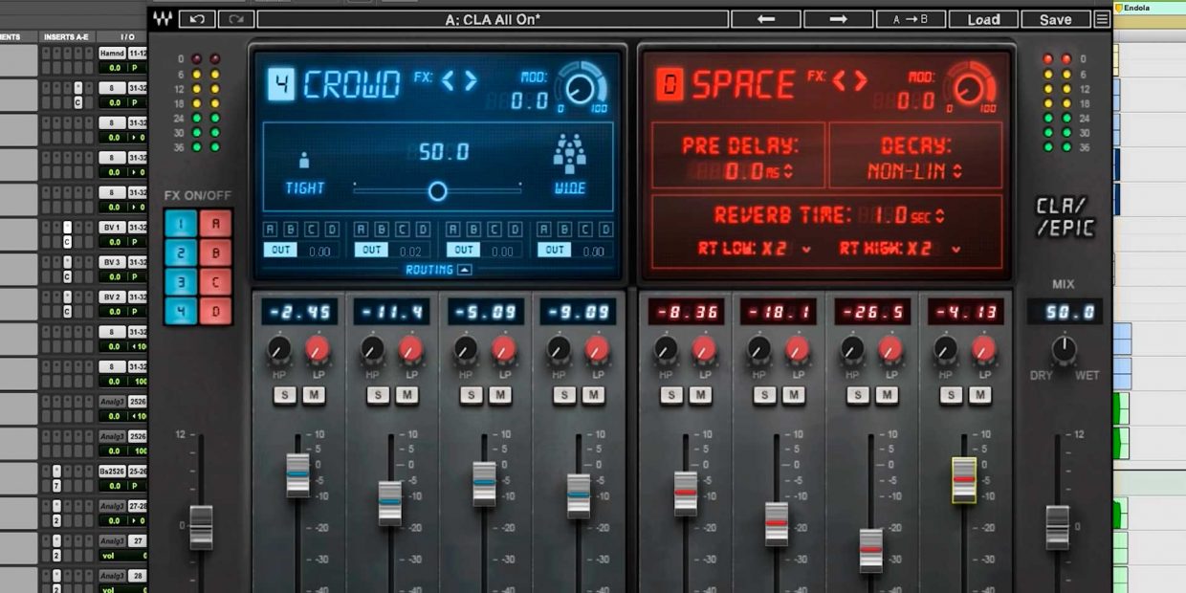Toggle FX 2 on/off button
The image size is (1186, 593).
coord(181,253)
